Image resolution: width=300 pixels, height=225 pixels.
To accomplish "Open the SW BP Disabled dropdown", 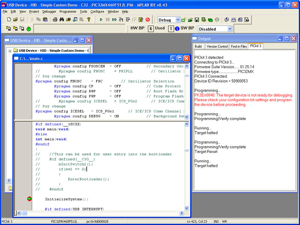I will [230, 29].
